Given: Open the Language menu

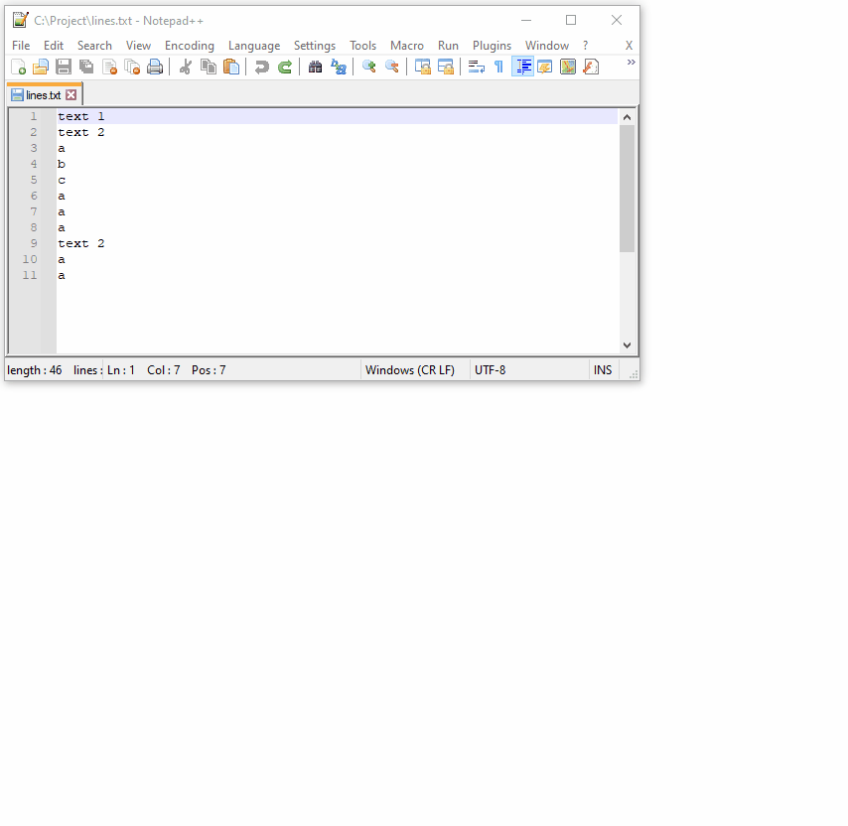Looking at the screenshot, I should [x=254, y=45].
